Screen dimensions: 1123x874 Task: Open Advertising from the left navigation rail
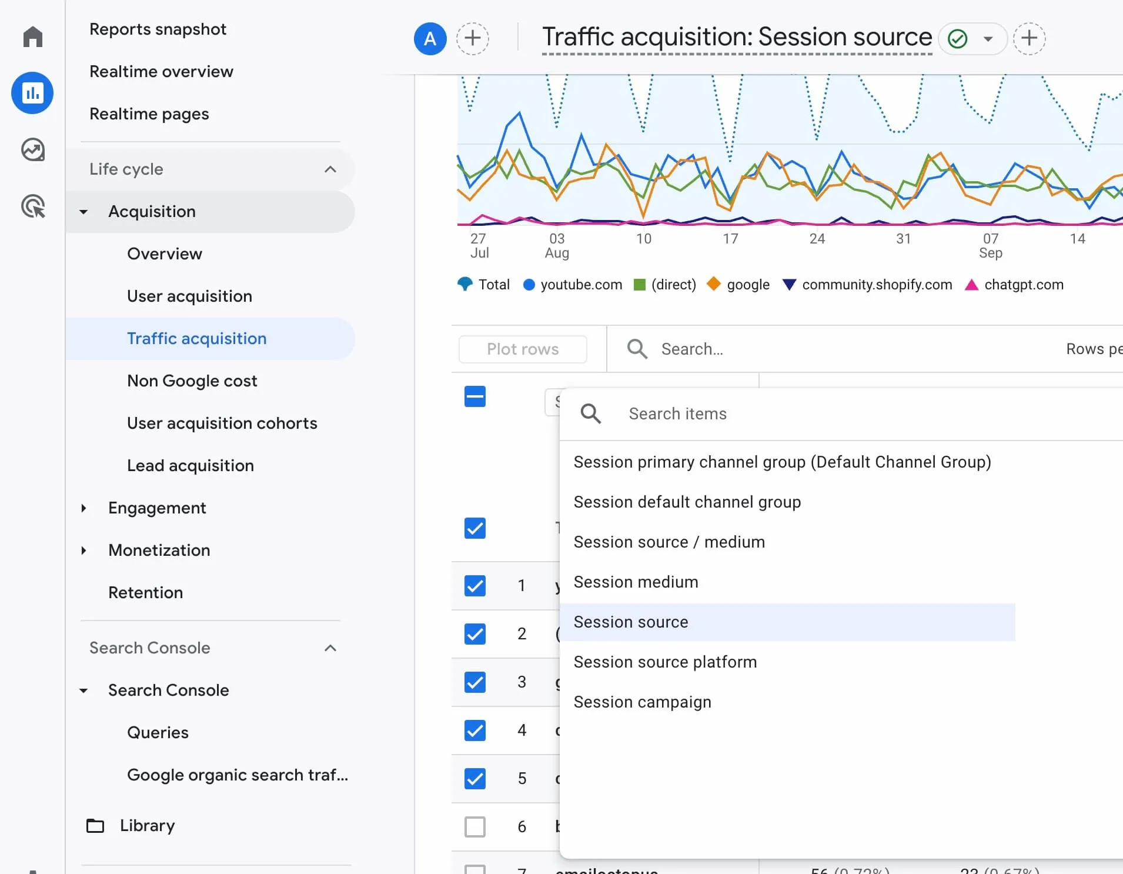tap(32, 206)
